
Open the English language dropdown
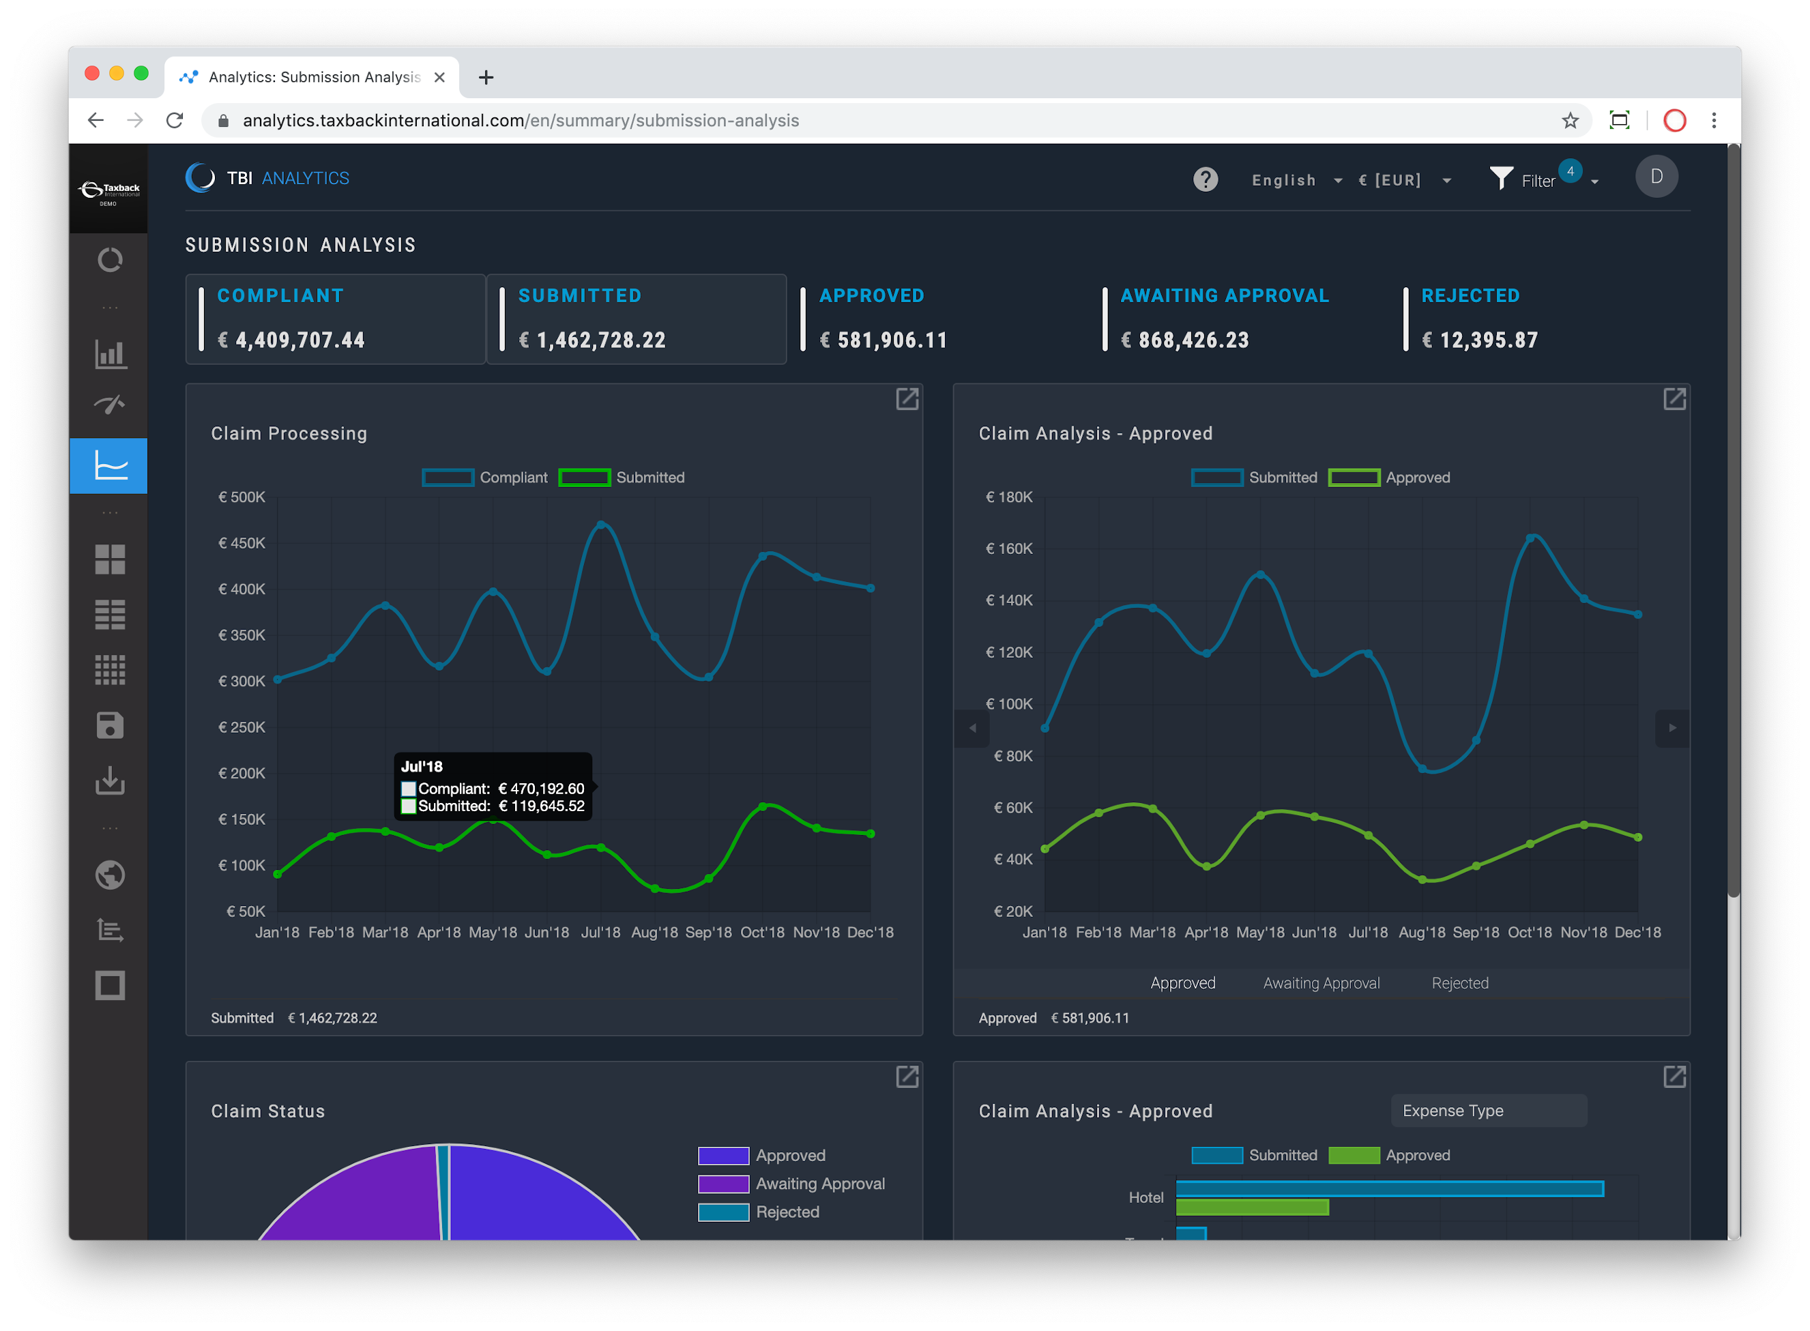[x=1296, y=181]
